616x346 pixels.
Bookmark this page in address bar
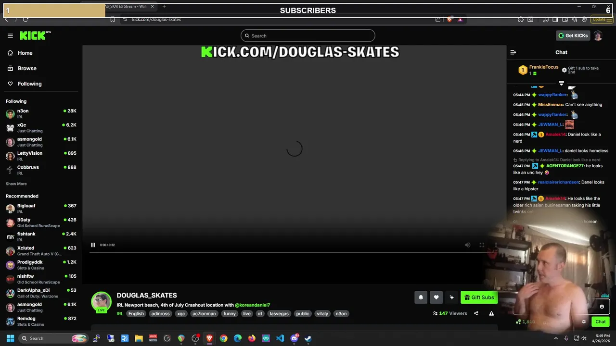[x=113, y=19]
